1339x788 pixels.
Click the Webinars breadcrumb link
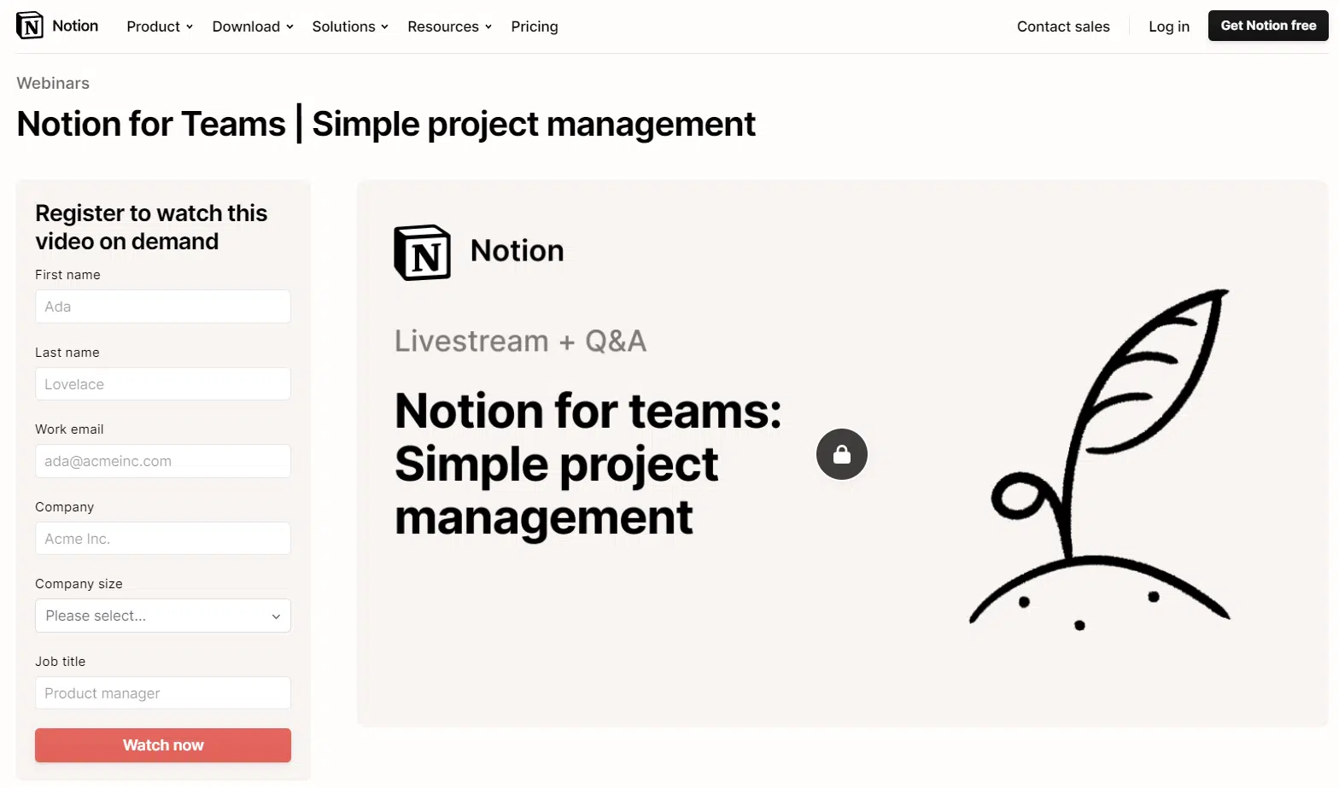(53, 83)
